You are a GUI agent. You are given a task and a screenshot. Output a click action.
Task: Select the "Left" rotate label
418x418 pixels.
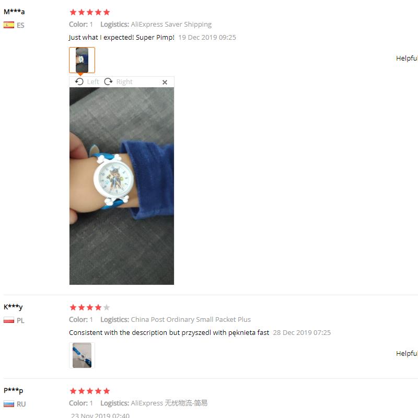tap(93, 82)
